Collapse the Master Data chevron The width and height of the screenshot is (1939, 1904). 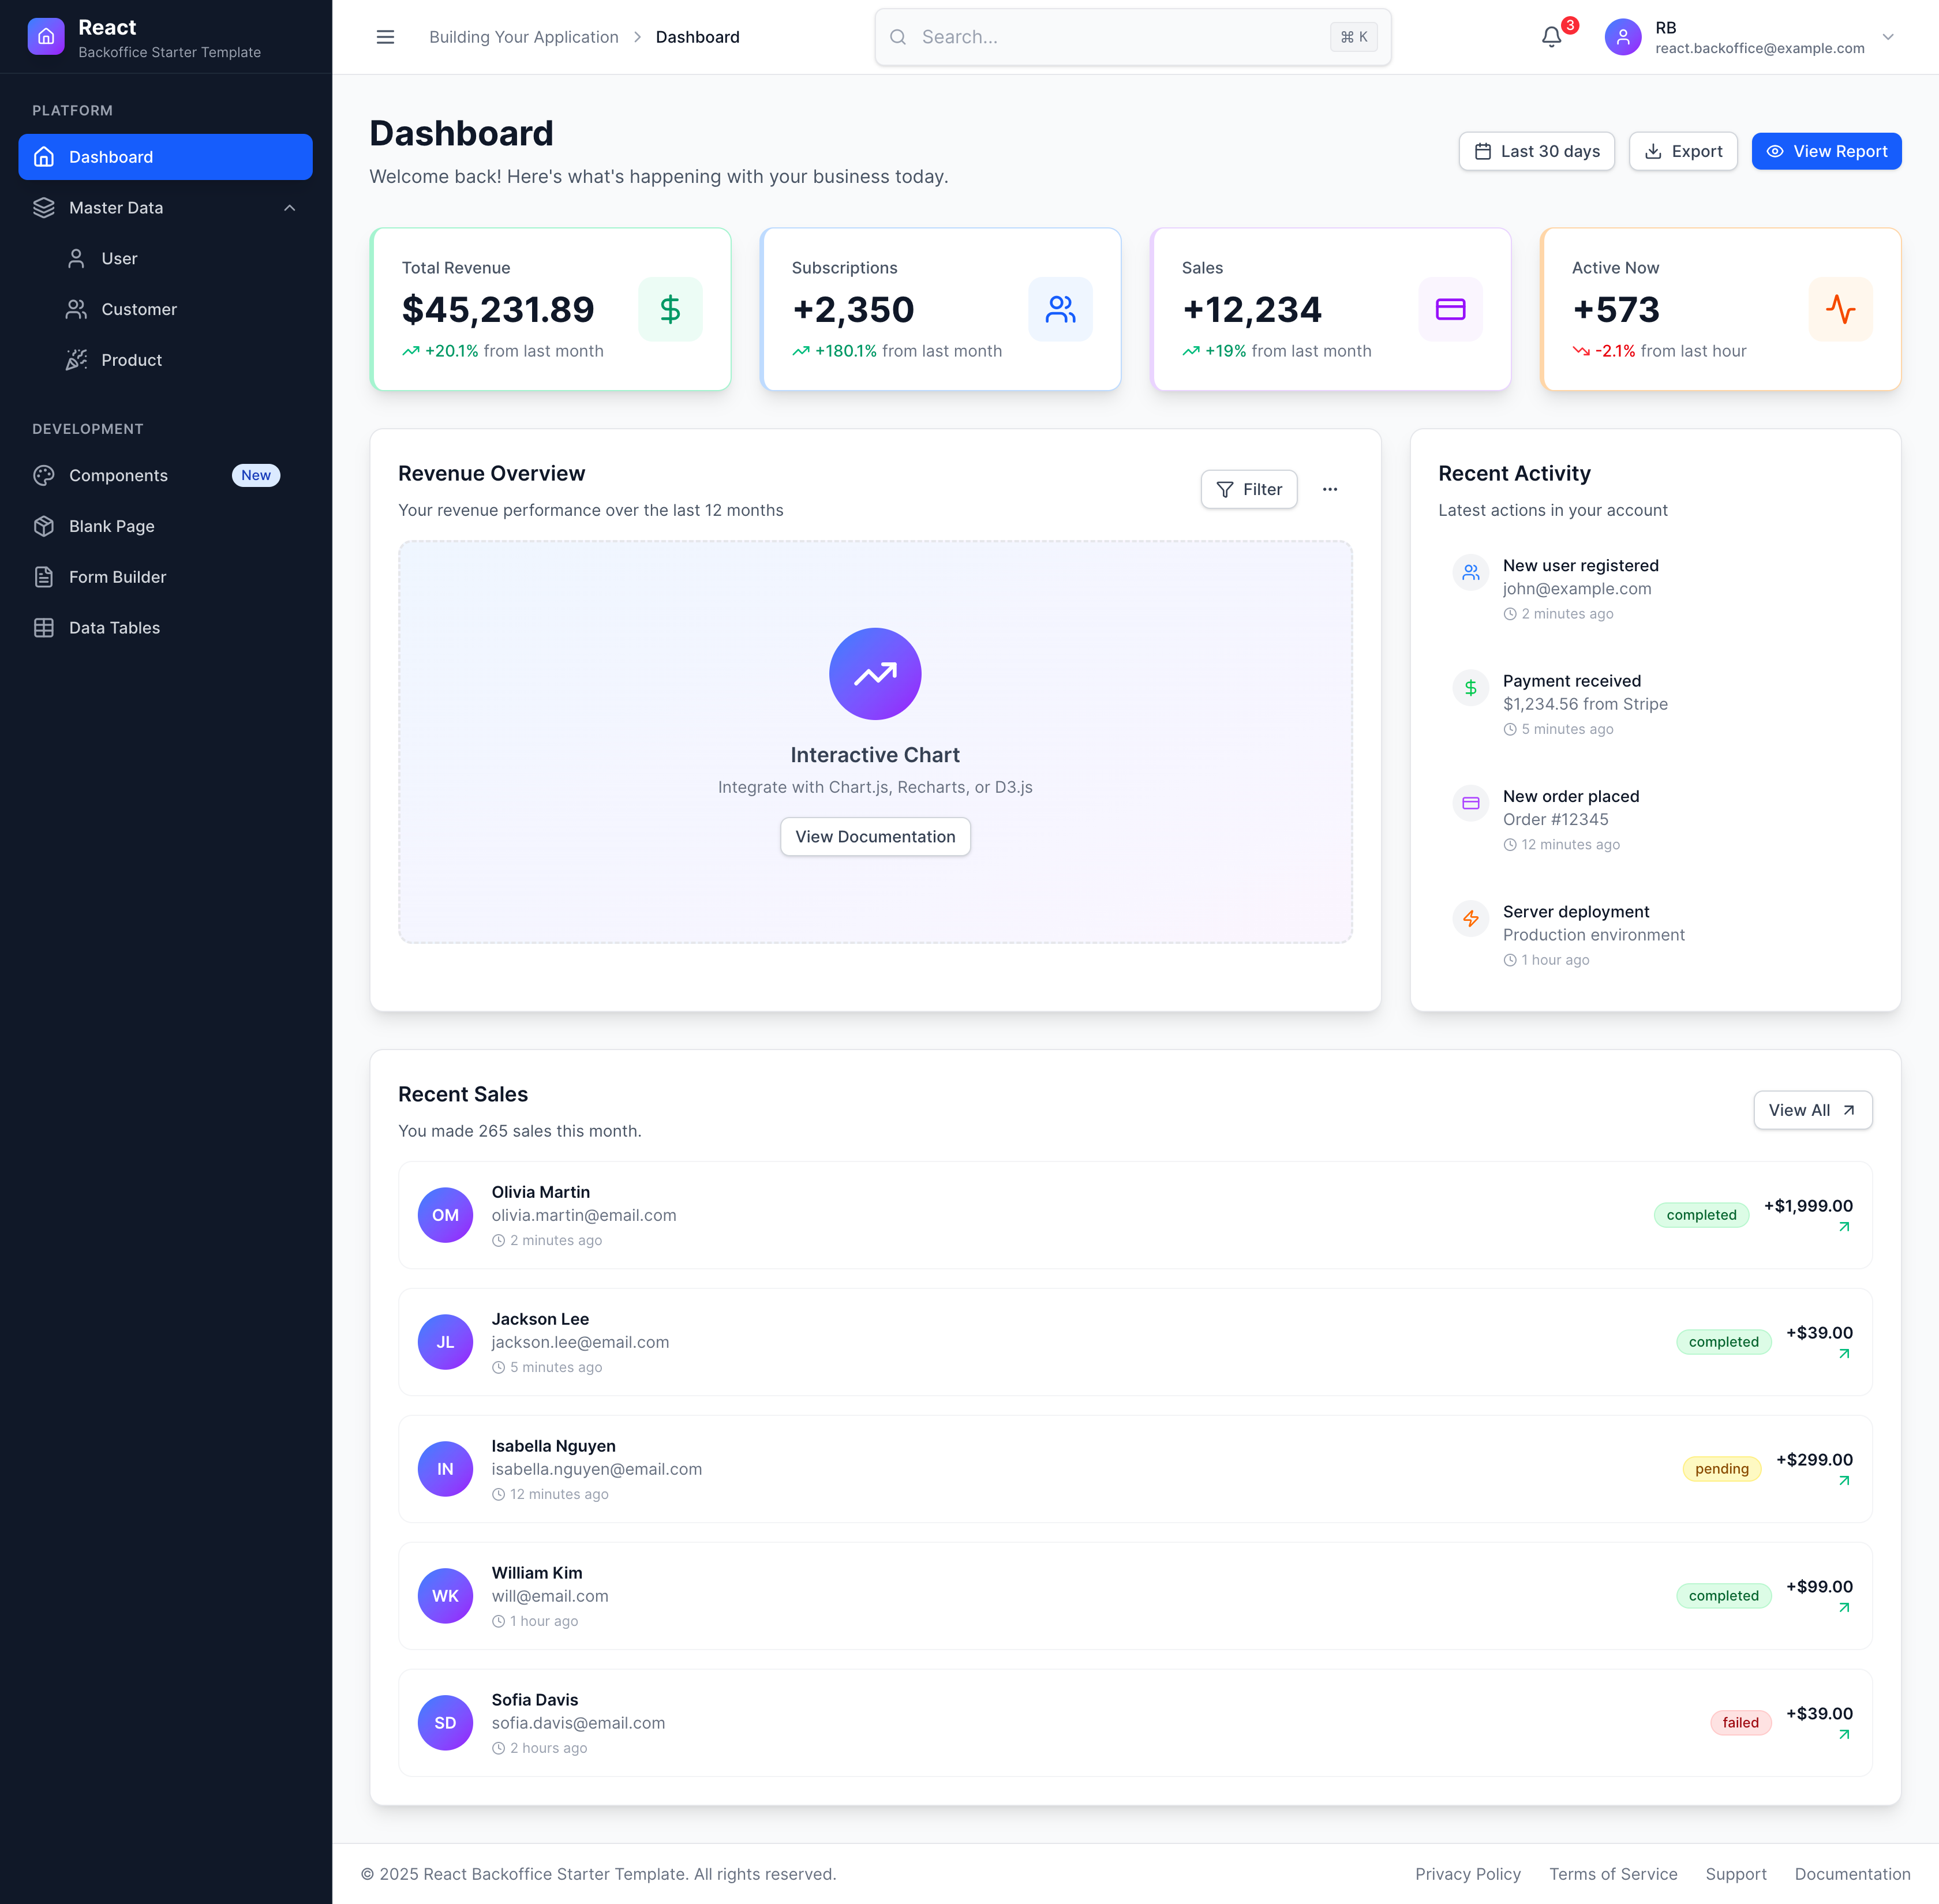[x=290, y=208]
